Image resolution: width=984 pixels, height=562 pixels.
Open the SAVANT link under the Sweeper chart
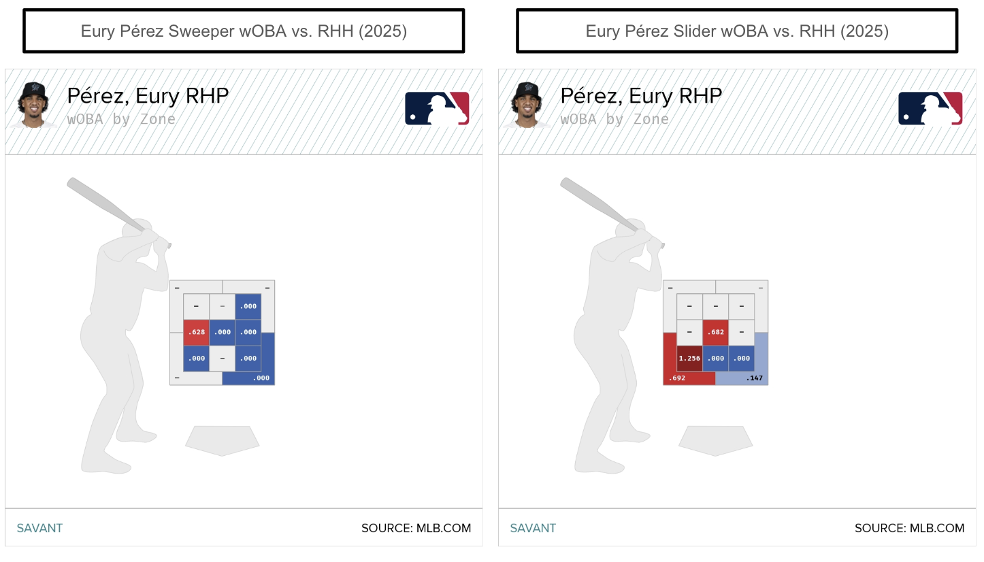tap(39, 528)
